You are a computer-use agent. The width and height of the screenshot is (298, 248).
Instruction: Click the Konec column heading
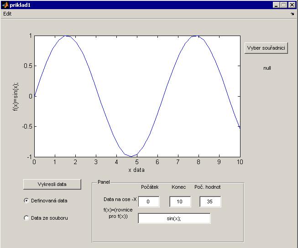click(x=178, y=187)
